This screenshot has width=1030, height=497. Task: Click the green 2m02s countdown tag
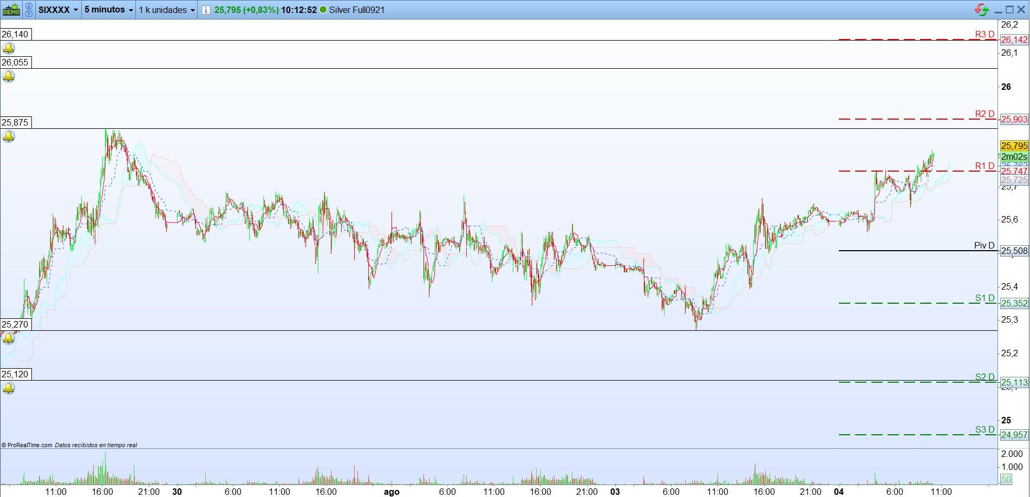(x=1014, y=156)
